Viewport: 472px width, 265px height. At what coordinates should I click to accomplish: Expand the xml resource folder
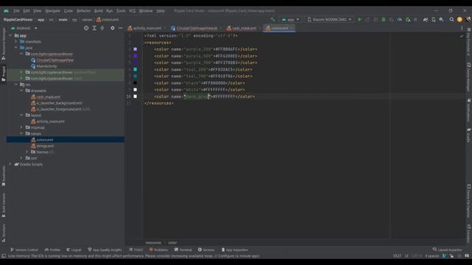coord(21,158)
